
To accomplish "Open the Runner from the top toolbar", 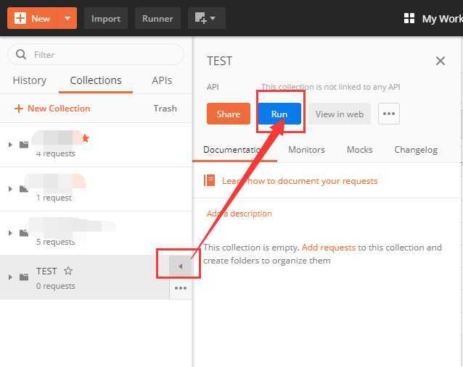I will click(157, 19).
